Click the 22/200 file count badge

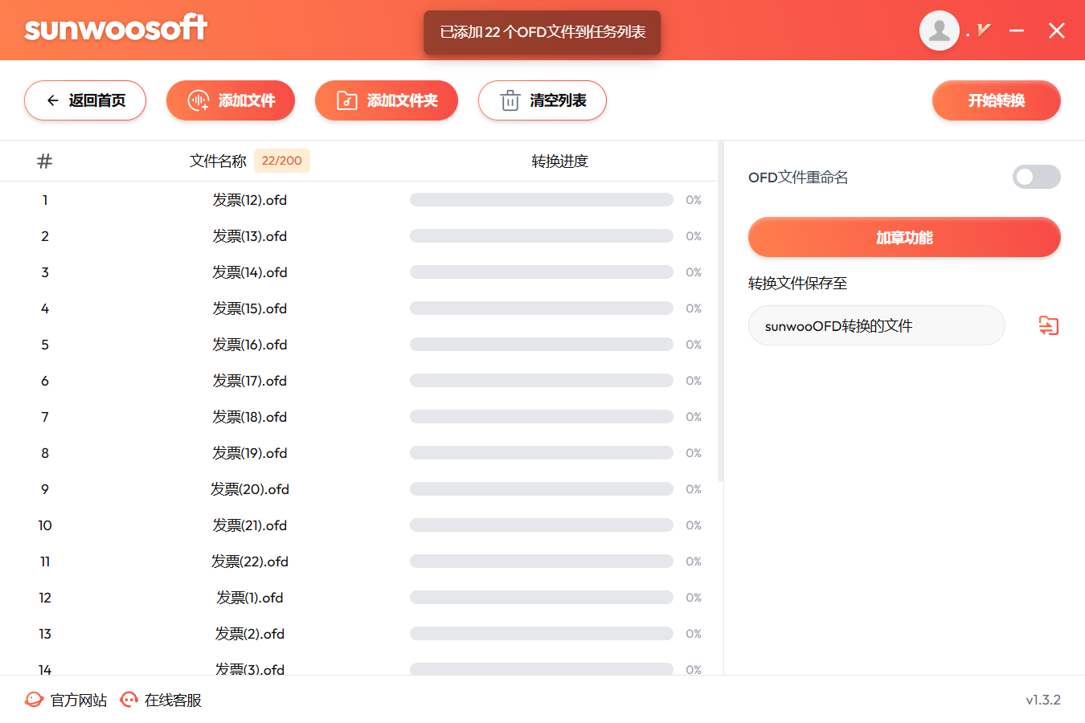(281, 161)
